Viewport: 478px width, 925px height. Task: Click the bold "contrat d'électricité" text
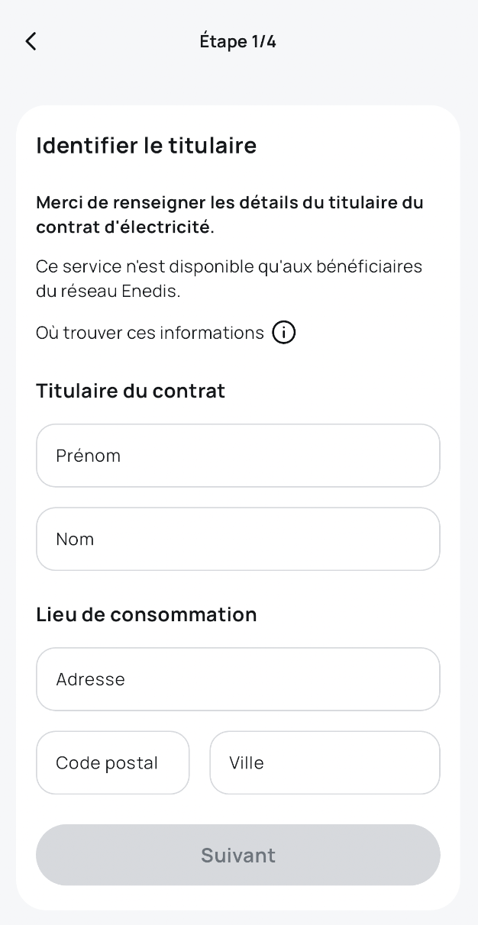coord(125,227)
